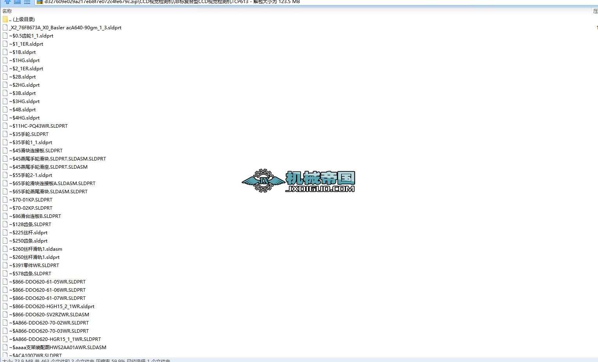This screenshot has height=362, width=598.
Task: Click the file icon beside ~$1B.sldprt
Action: [5, 52]
